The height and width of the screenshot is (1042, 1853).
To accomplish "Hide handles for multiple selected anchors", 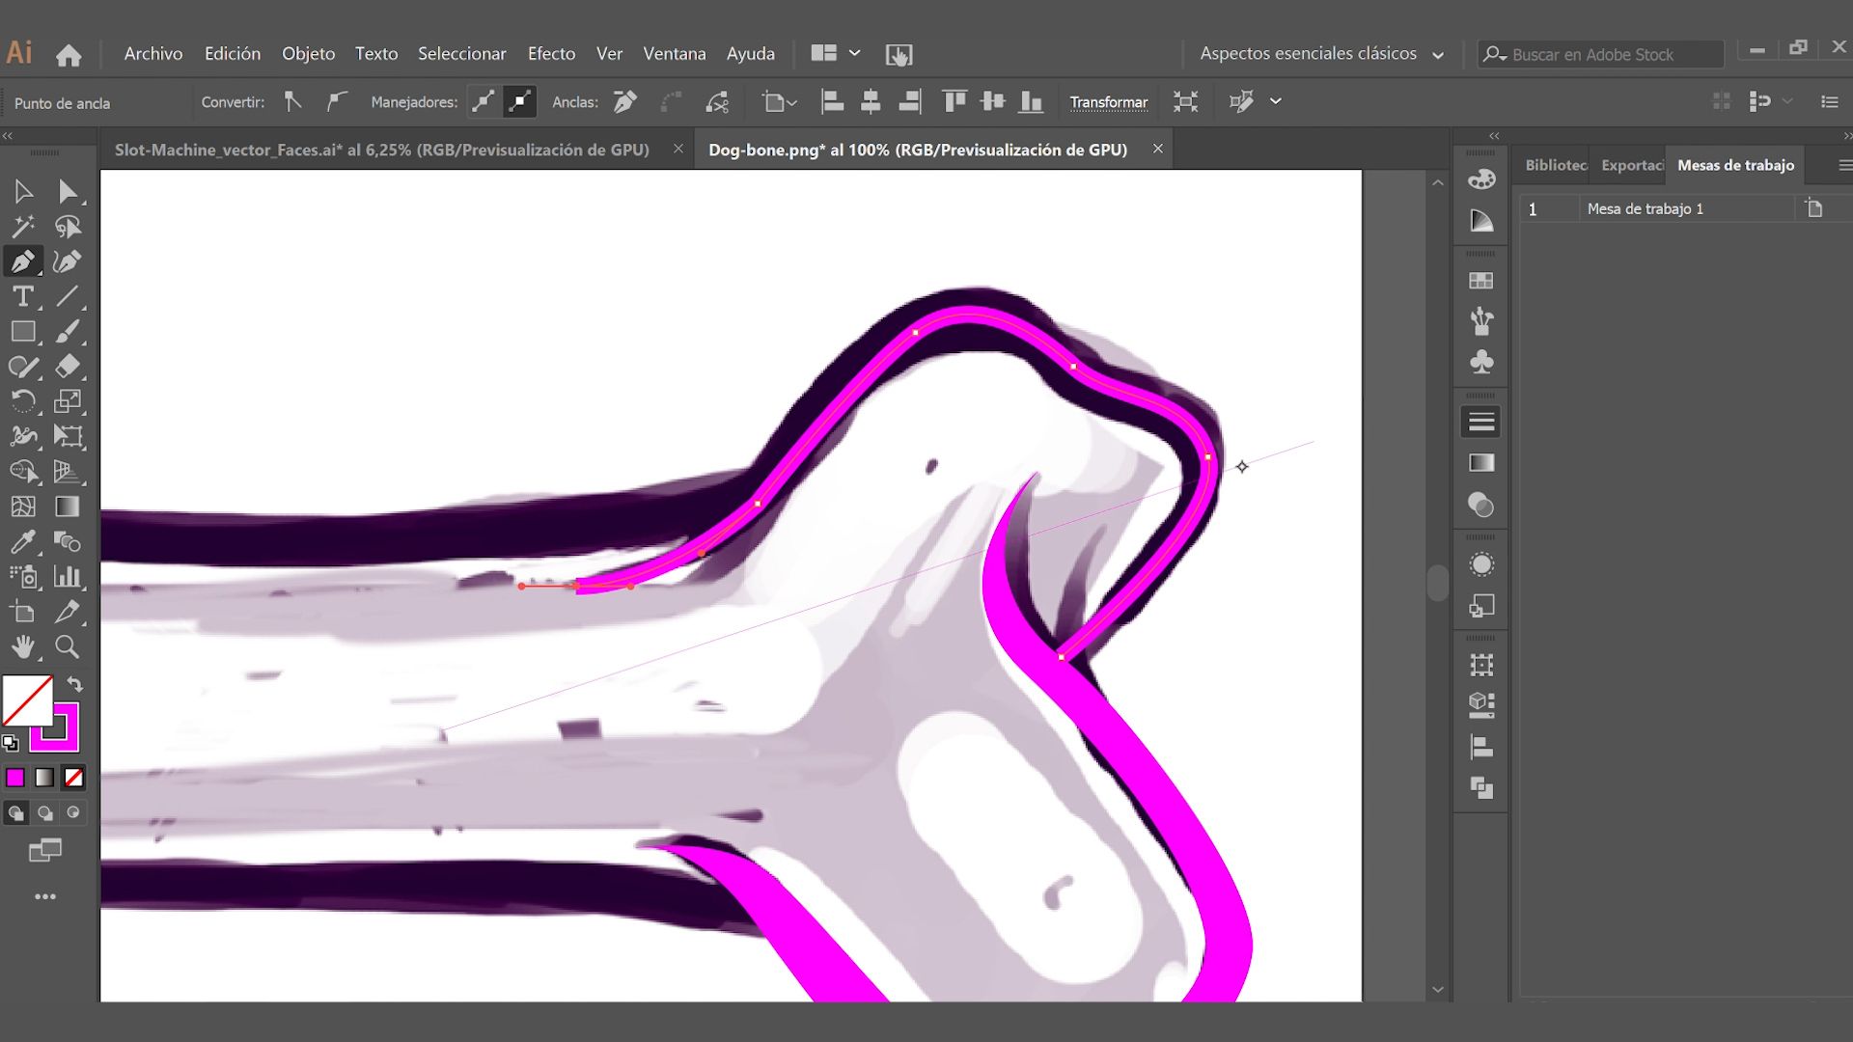I will coord(520,101).
